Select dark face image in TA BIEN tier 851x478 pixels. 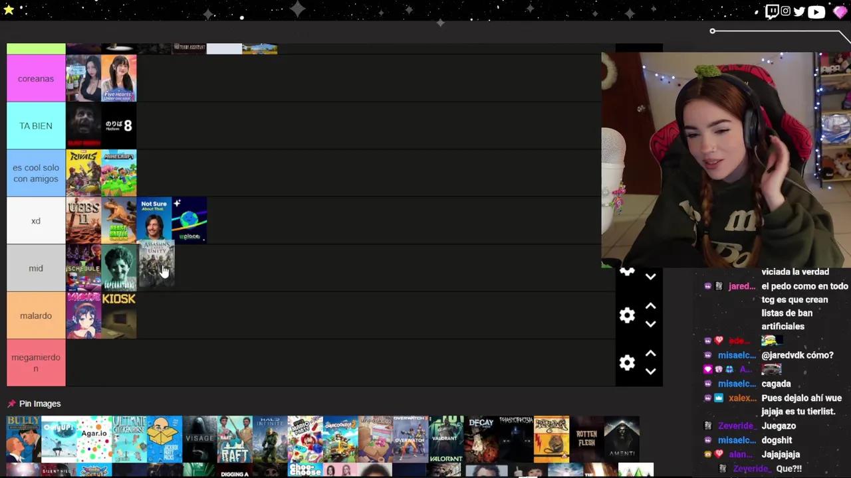tap(84, 125)
